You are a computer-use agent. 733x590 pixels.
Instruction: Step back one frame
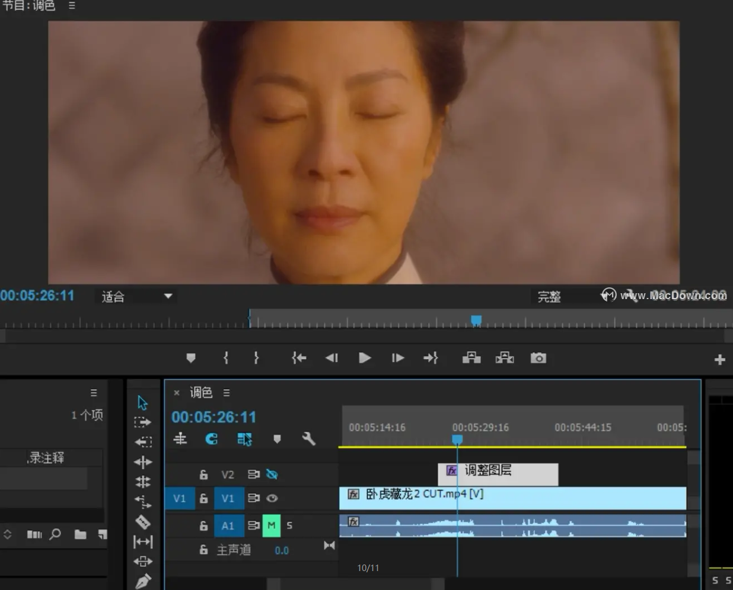[x=332, y=358]
